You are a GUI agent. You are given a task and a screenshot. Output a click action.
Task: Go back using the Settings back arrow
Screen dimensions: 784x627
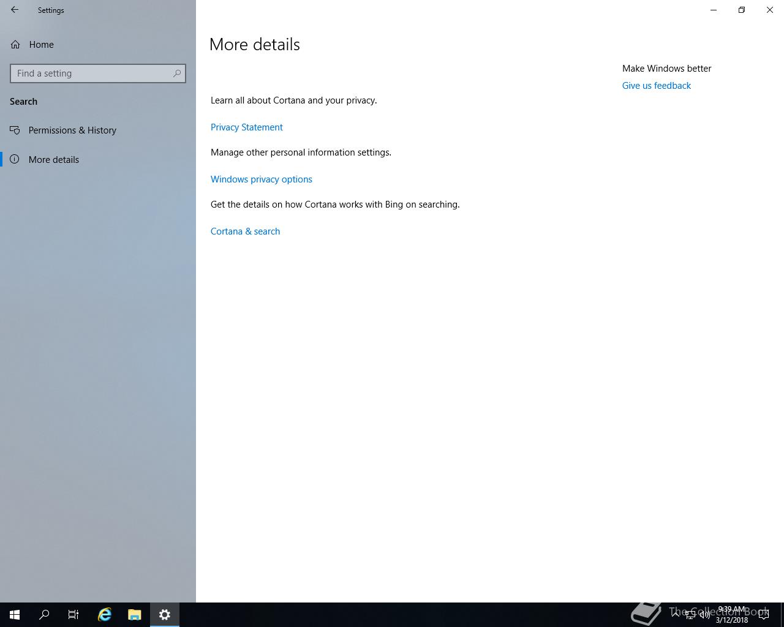pos(15,10)
